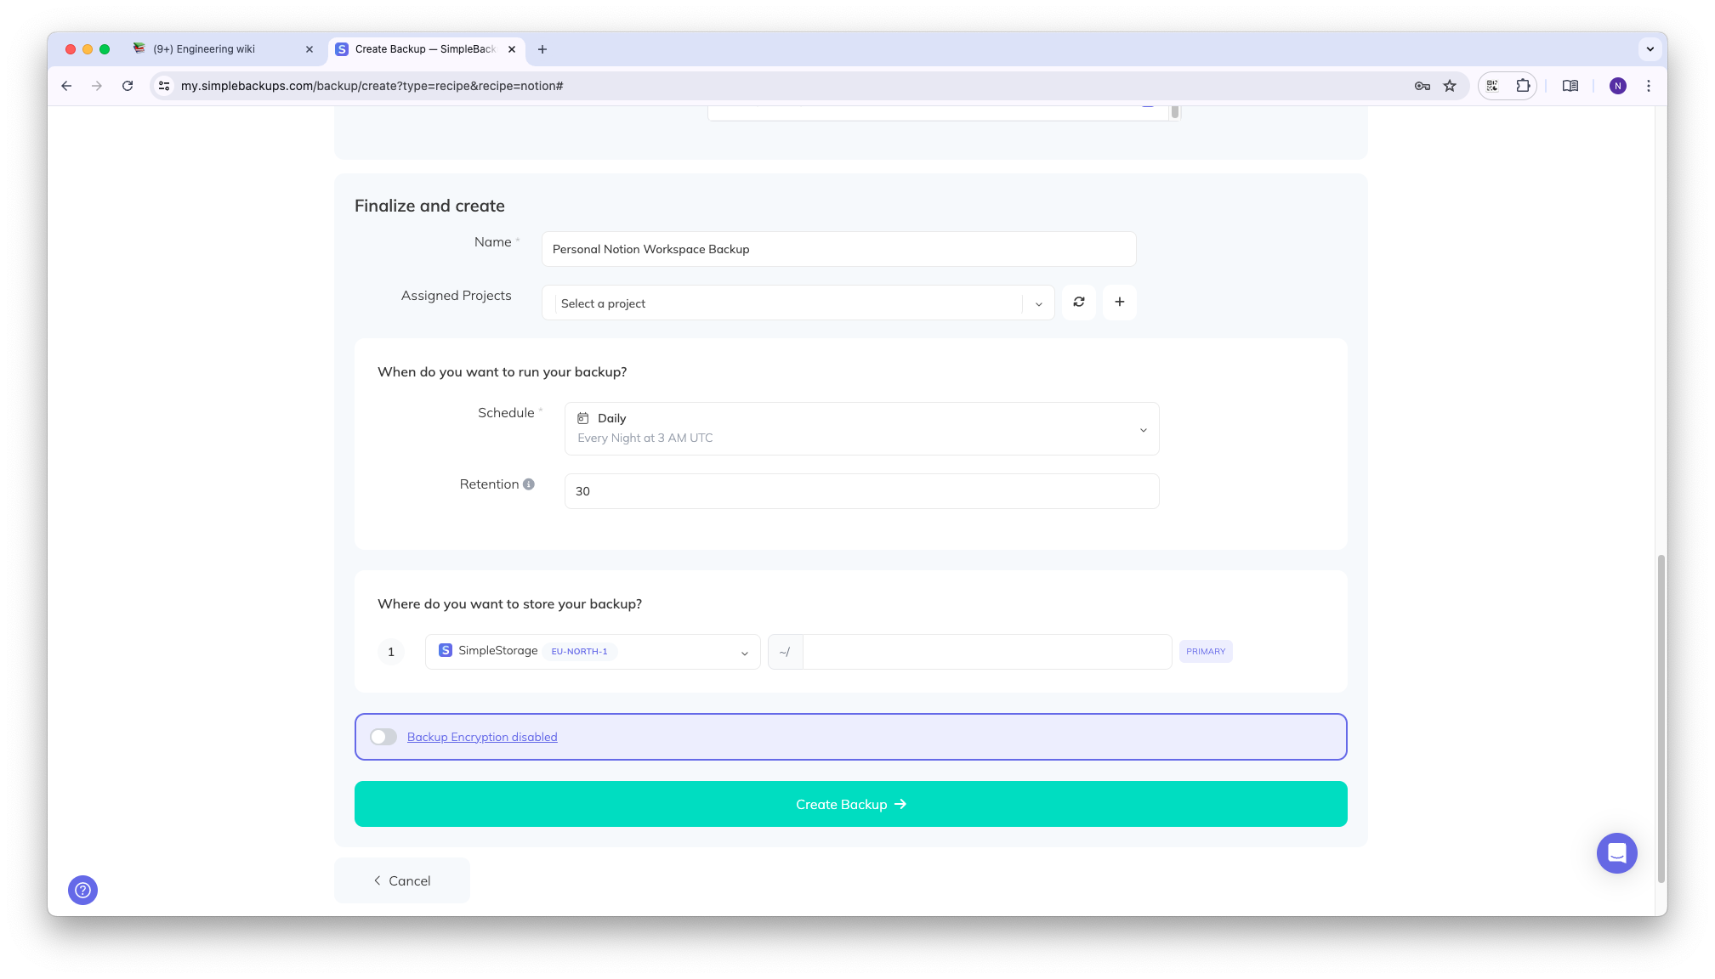Click the purple N profile avatar
1715x979 pixels.
[1618, 86]
